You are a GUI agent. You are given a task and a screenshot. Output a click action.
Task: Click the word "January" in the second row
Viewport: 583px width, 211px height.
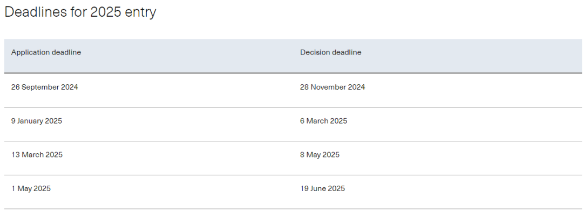[30, 121]
